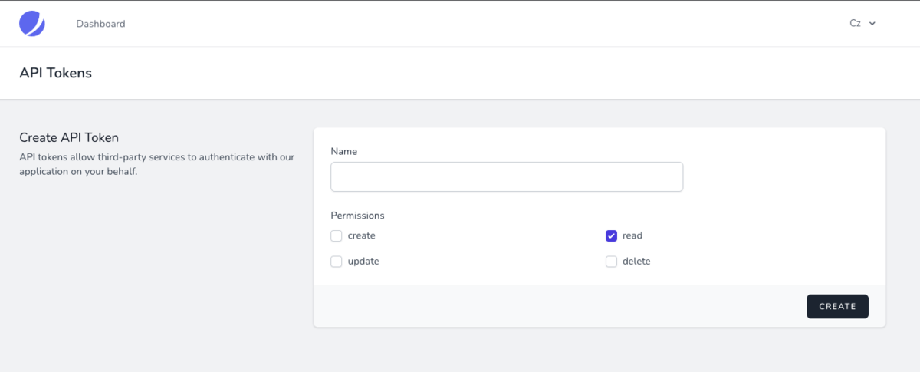Viewport: 920px width, 372px height.
Task: Open the Dashboard navigation link
Action: (100, 24)
